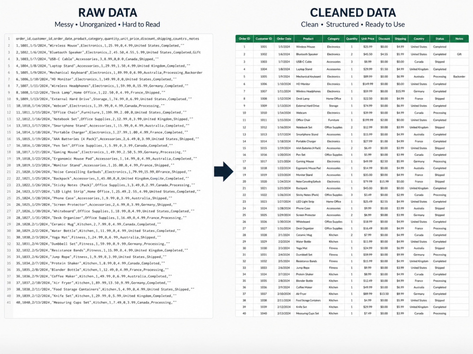The width and height of the screenshot is (473, 354).
Task: Select the Shipping column header
Action: (400, 39)
